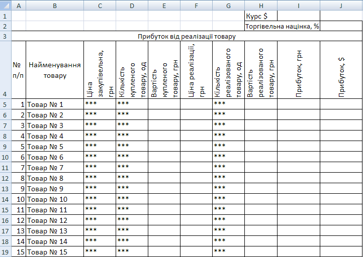Click the 'Ціна реалізації, грн' header

pyautogui.click(x=196, y=70)
